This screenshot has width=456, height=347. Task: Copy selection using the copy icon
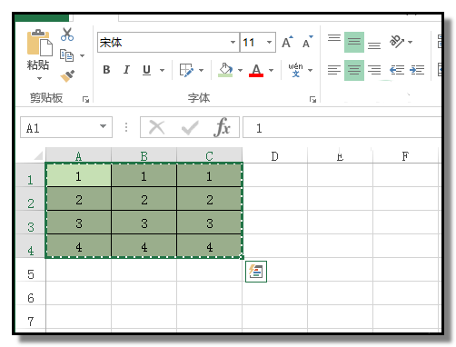[x=67, y=55]
